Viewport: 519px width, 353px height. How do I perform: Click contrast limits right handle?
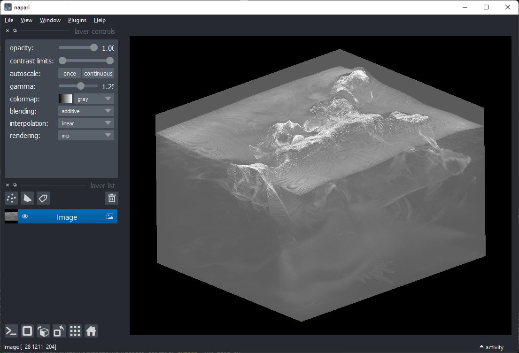point(110,61)
